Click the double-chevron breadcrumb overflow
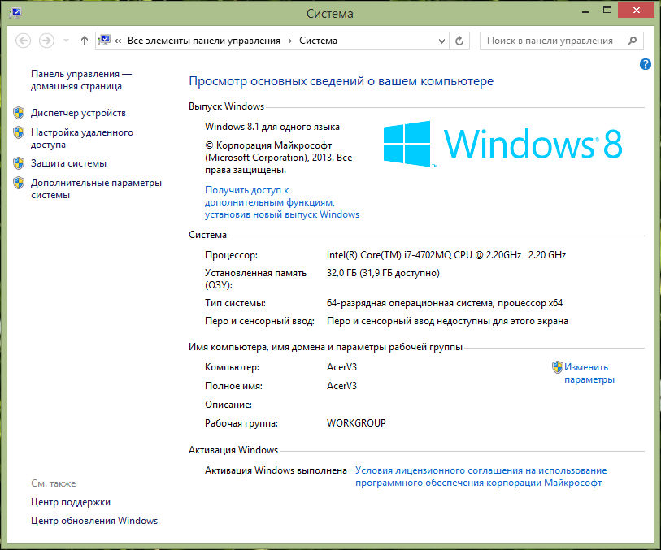The image size is (661, 550). 118,41
